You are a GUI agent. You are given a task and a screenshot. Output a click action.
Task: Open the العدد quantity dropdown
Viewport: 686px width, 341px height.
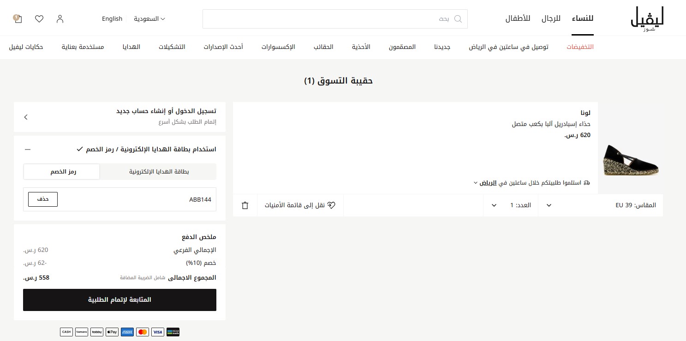(x=512, y=205)
